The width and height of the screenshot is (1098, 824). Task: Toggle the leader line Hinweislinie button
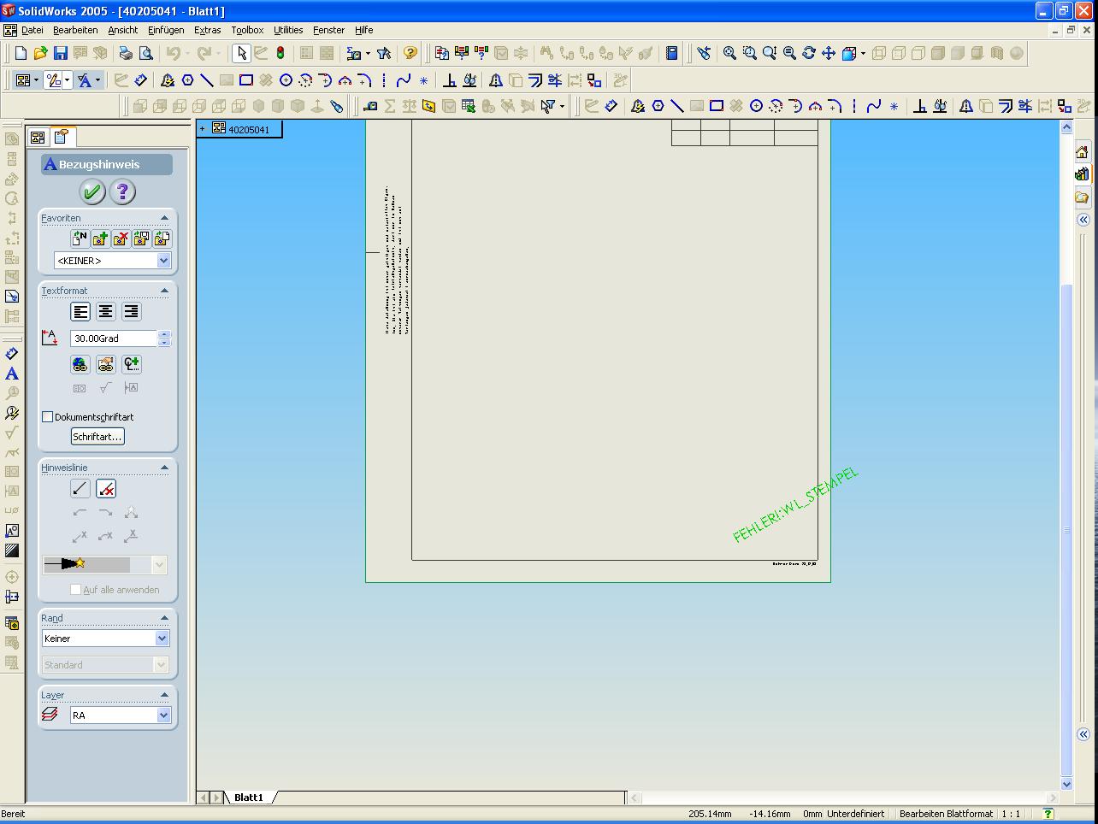point(80,489)
